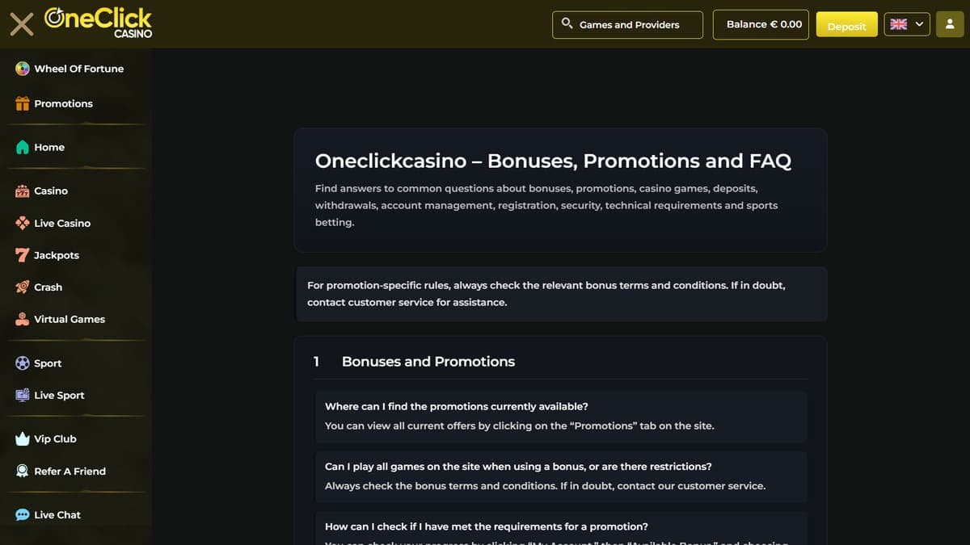The image size is (970, 545).
Task: Click answer mentioning the "Promotions" tab
Action: coord(520,426)
